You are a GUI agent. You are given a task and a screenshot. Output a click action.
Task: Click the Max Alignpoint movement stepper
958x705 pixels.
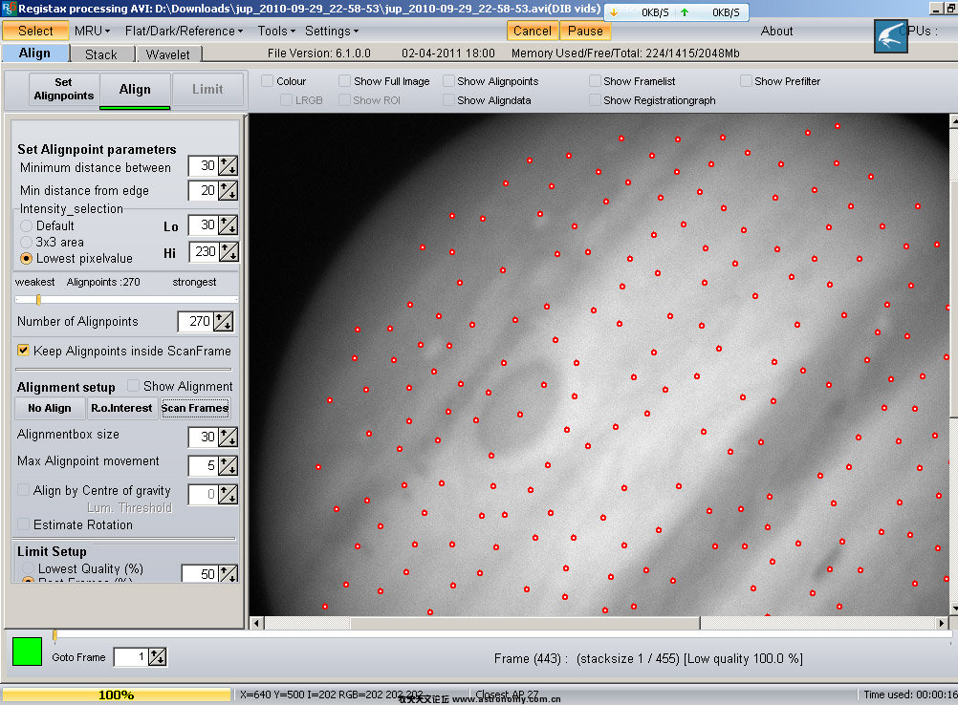tap(228, 466)
